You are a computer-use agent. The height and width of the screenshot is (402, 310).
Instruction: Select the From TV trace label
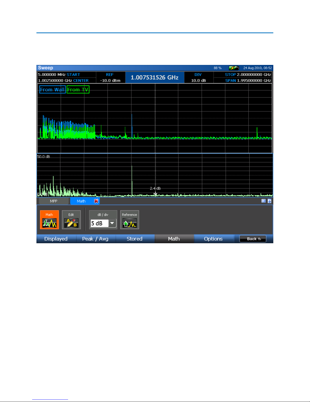(x=78, y=90)
